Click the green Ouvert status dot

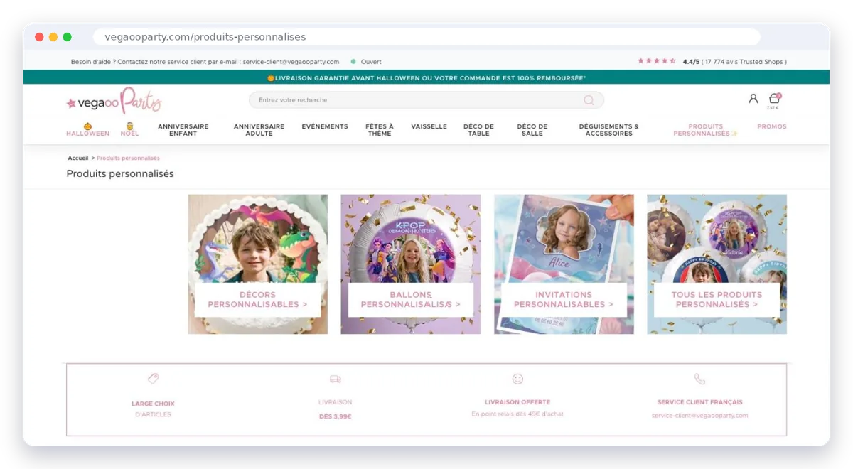pyautogui.click(x=353, y=62)
